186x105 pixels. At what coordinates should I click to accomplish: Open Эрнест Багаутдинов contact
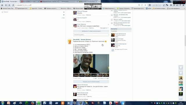pyautogui.click(x=121, y=44)
